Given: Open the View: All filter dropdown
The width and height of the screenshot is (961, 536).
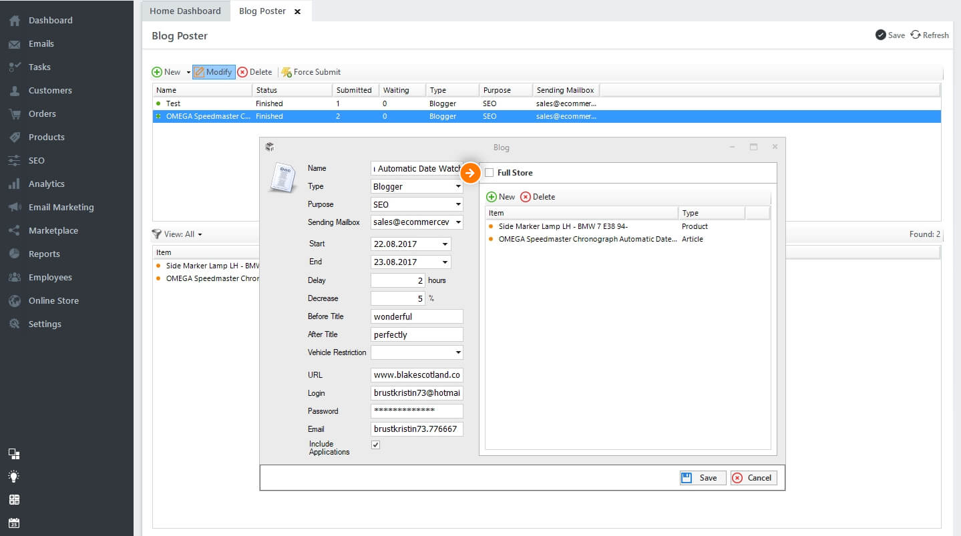Looking at the screenshot, I should coord(177,234).
